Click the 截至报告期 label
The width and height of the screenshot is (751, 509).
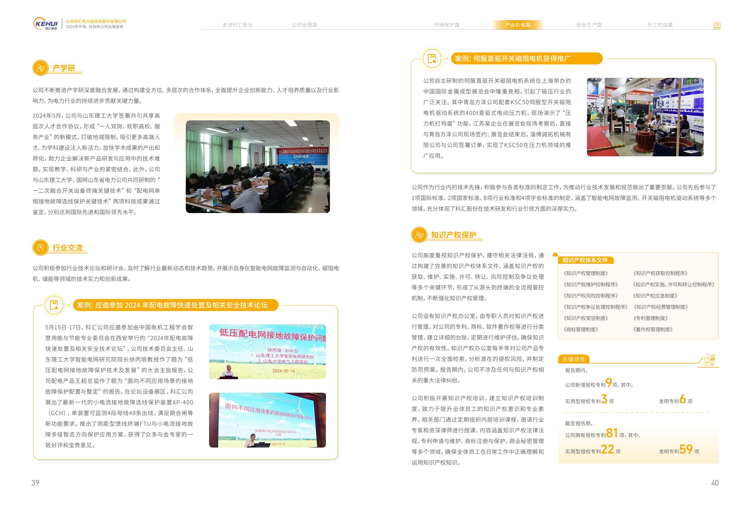(x=579, y=423)
